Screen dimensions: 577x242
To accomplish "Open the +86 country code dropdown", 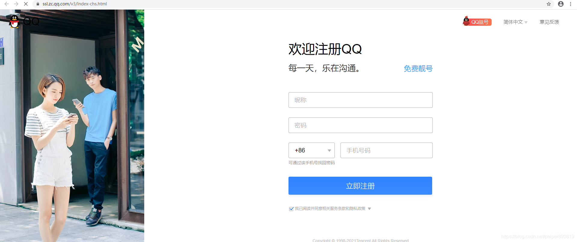I will [311, 150].
